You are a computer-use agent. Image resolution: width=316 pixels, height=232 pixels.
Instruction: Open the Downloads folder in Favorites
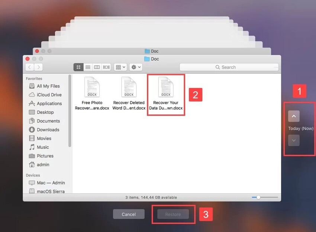[48, 129]
